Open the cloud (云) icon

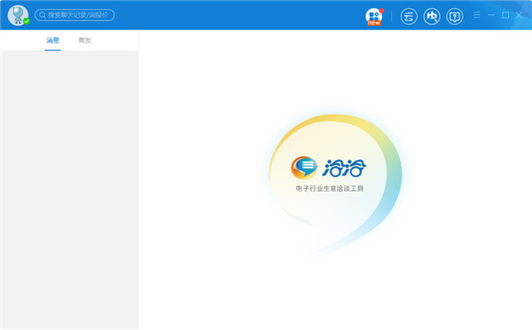click(x=409, y=16)
